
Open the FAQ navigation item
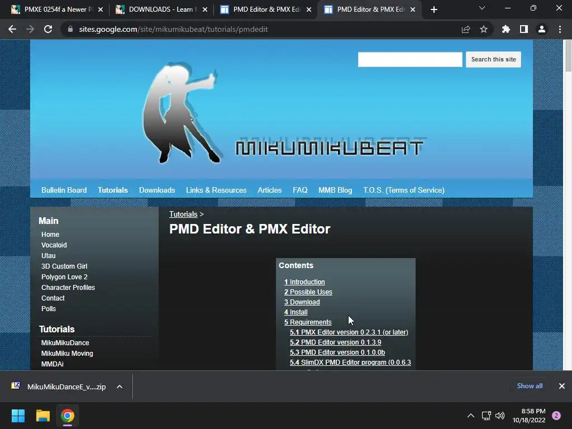pyautogui.click(x=300, y=190)
